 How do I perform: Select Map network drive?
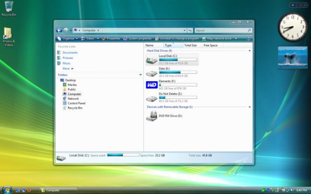217,38
